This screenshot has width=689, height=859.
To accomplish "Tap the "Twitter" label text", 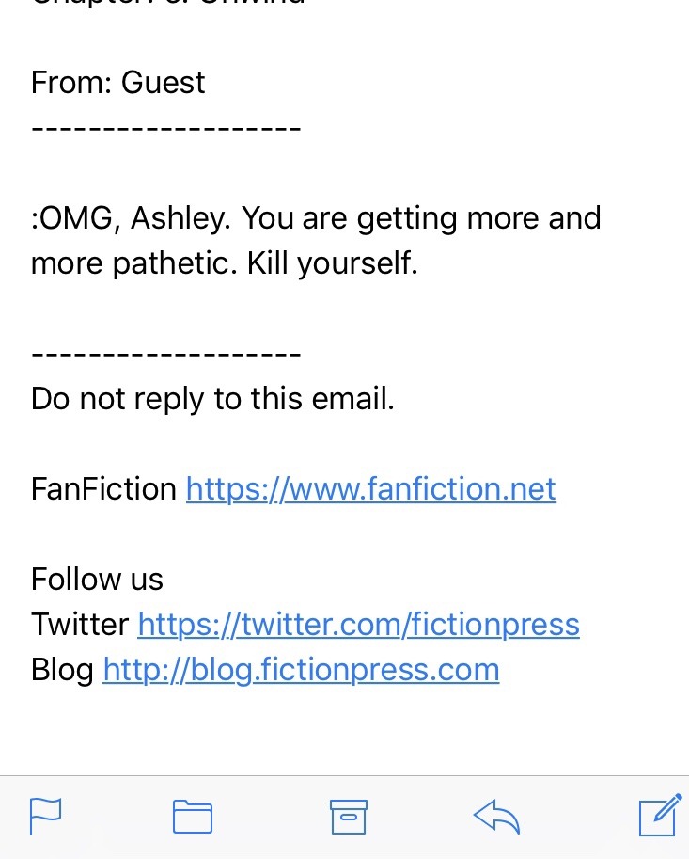I will pos(80,624).
